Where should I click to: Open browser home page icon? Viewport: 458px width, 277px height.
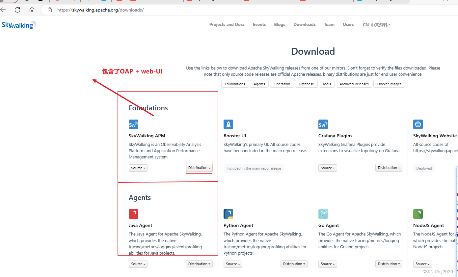(32, 10)
